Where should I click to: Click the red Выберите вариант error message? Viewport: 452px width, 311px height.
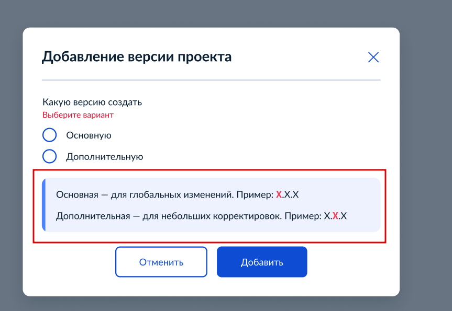coord(78,115)
